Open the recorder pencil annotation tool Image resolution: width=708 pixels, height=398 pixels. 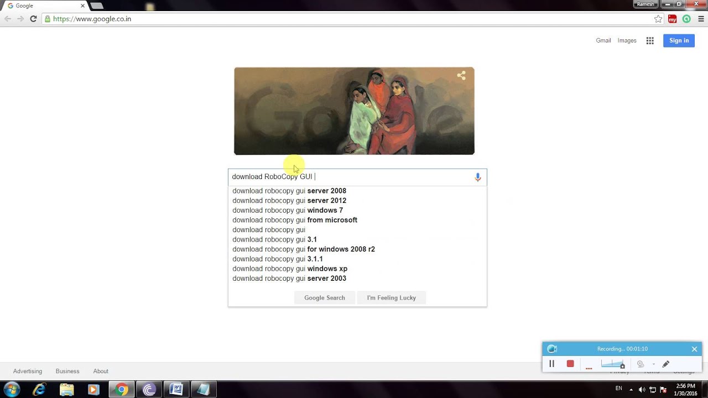click(x=666, y=364)
